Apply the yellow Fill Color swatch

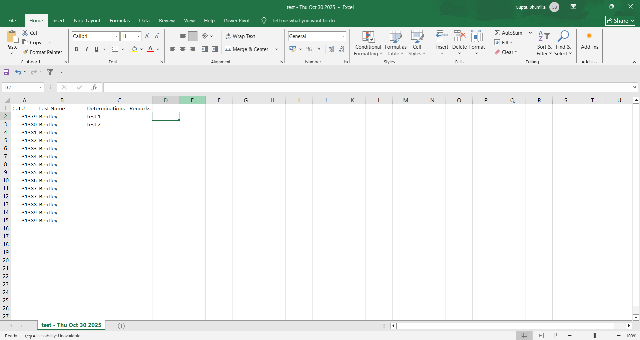click(134, 49)
